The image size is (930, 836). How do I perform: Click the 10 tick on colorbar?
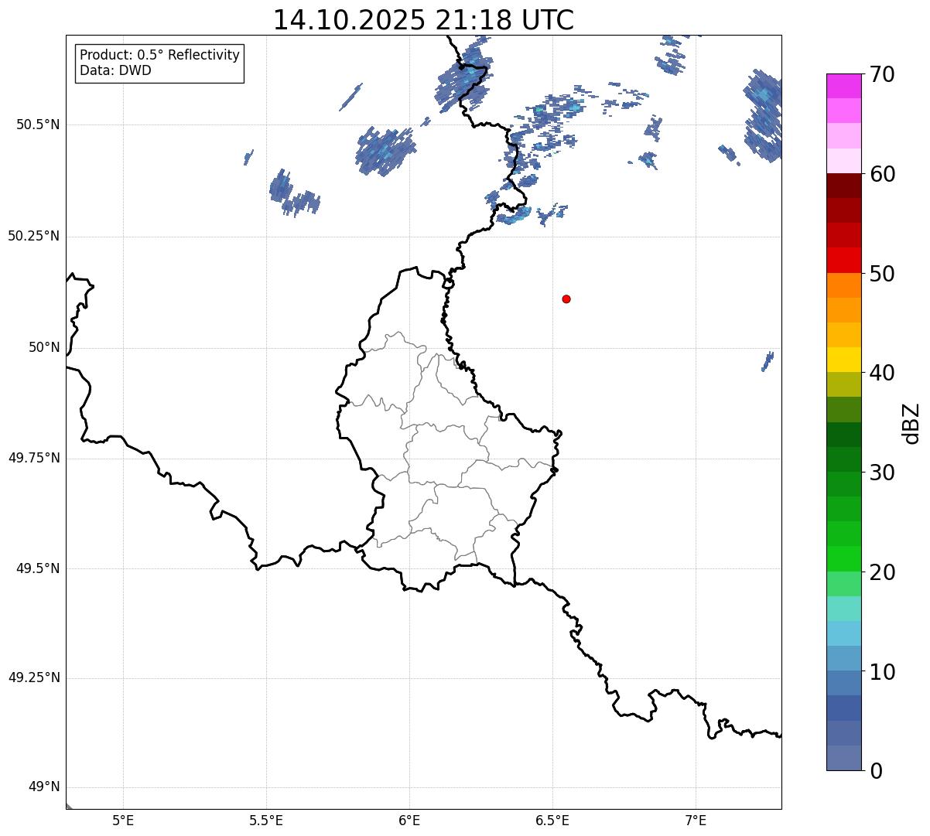[x=882, y=672]
